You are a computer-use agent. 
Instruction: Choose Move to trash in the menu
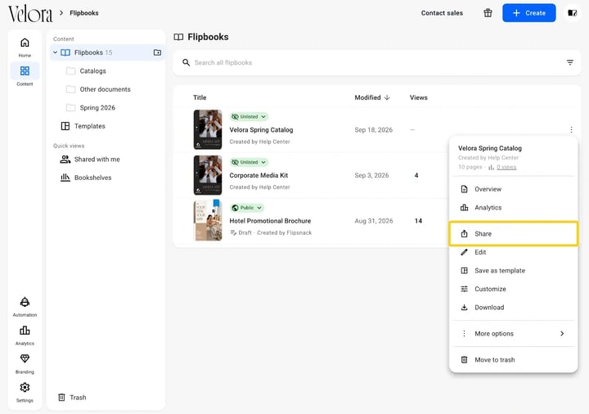[514, 359]
